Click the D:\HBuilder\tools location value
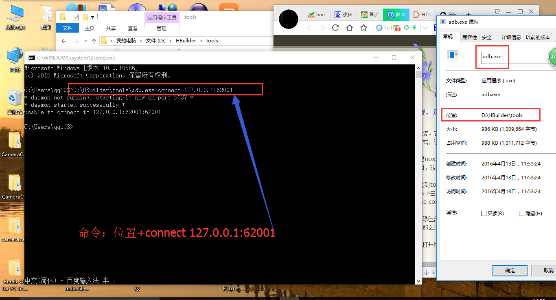Viewport: 556px width, 300px height. pyautogui.click(x=502, y=115)
